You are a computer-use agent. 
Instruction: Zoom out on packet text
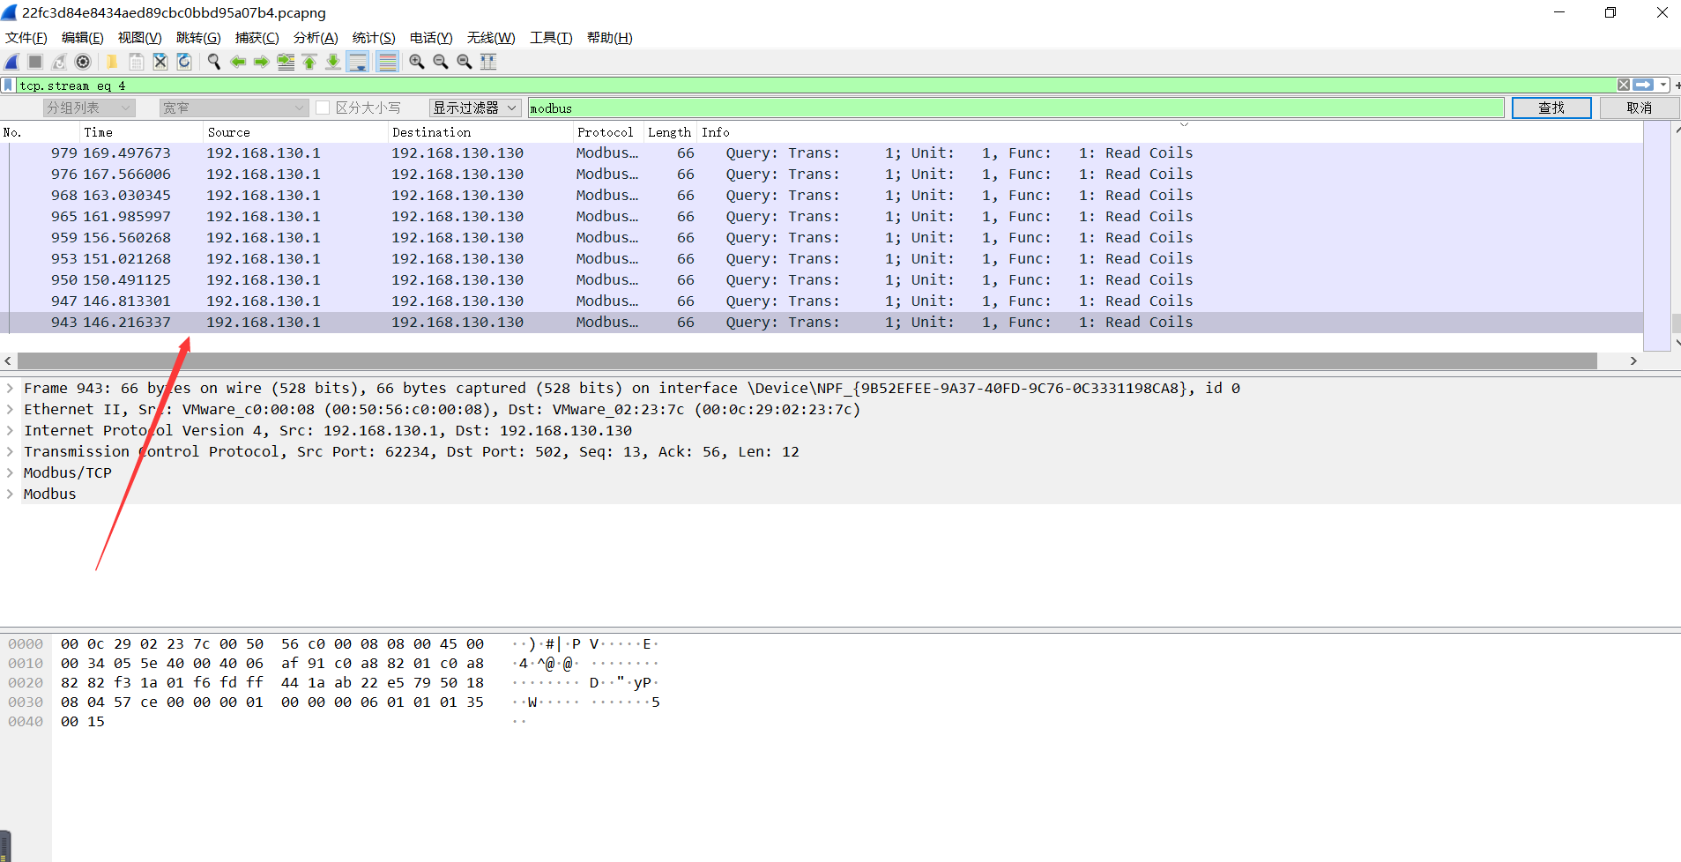pyautogui.click(x=441, y=62)
